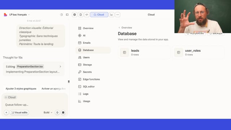Screen dimensions: 231x130
Task: Click the microphone voice input icon
Action: pyautogui.click(x=57, y=112)
